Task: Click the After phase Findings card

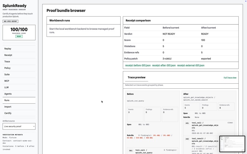Action: coord(209,106)
